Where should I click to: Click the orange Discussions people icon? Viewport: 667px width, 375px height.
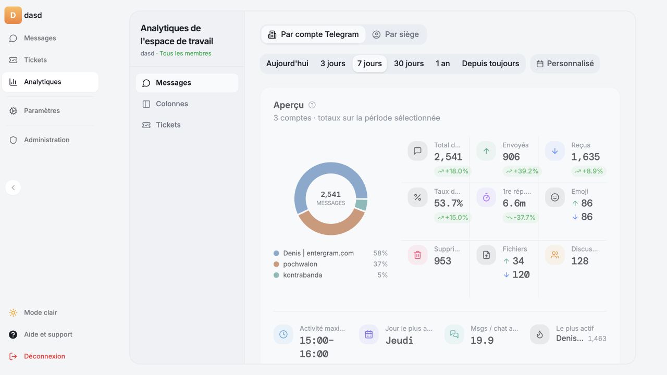point(555,255)
